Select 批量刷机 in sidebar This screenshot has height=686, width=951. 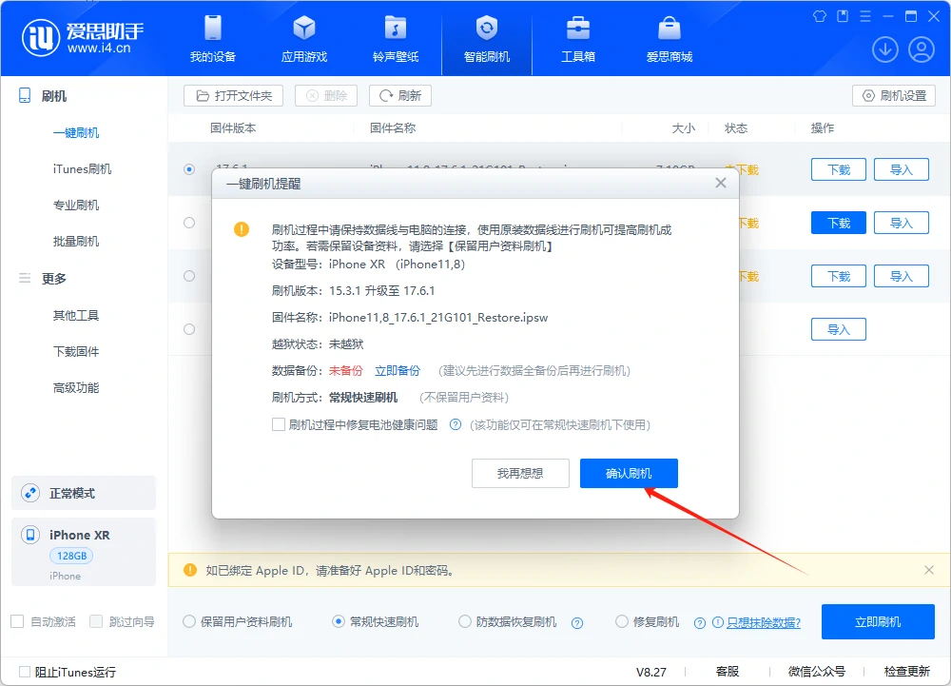[76, 242]
